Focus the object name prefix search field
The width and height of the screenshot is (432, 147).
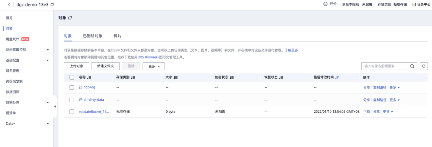[385, 66]
